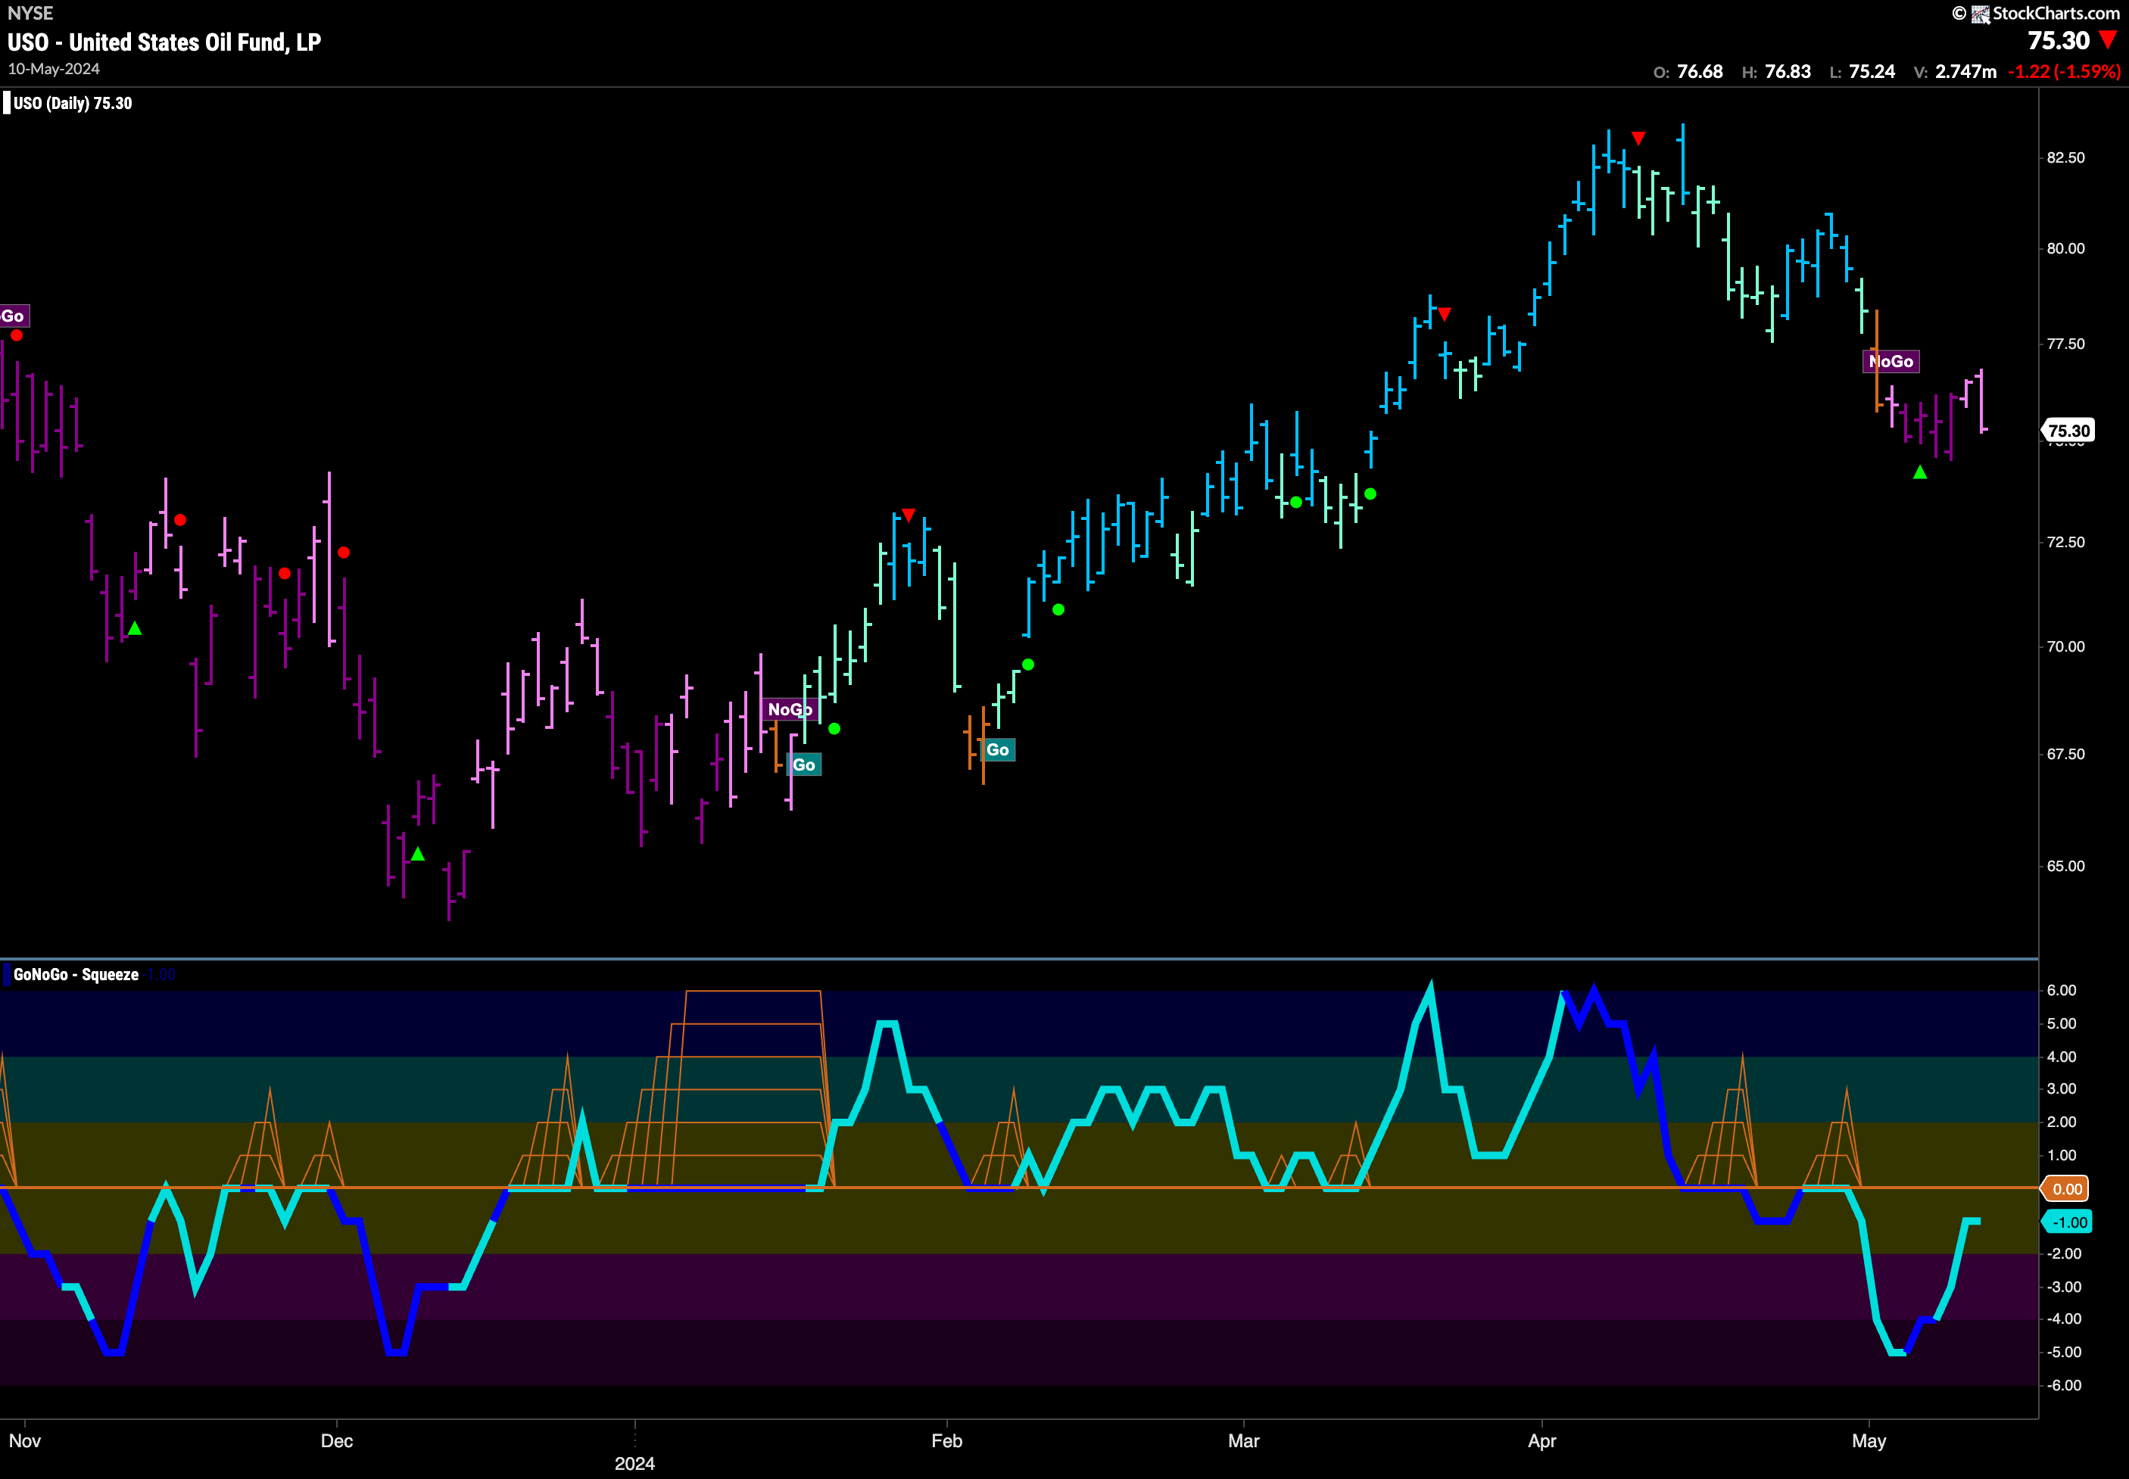Click the NoGo label in mid-January
This screenshot has height=1479, width=2129.
789,709
